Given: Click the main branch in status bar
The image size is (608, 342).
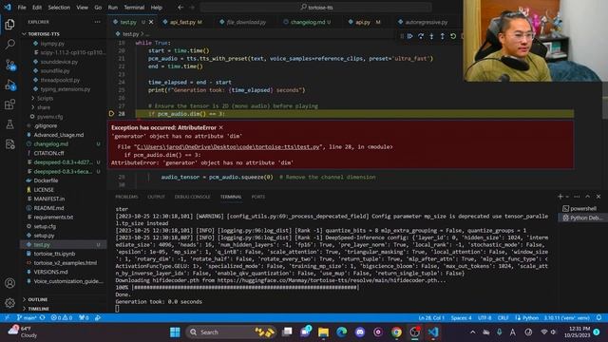Looking at the screenshot, I should [27, 317].
